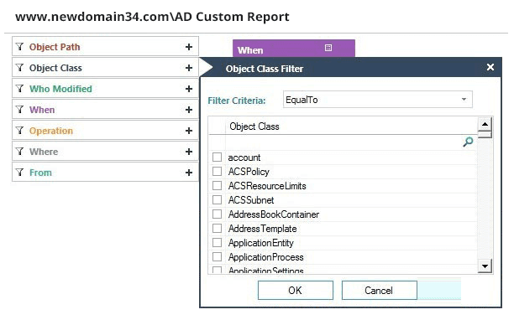Click the grid icon on purple When tile
The width and height of the screenshot is (514, 320).
coord(328,48)
